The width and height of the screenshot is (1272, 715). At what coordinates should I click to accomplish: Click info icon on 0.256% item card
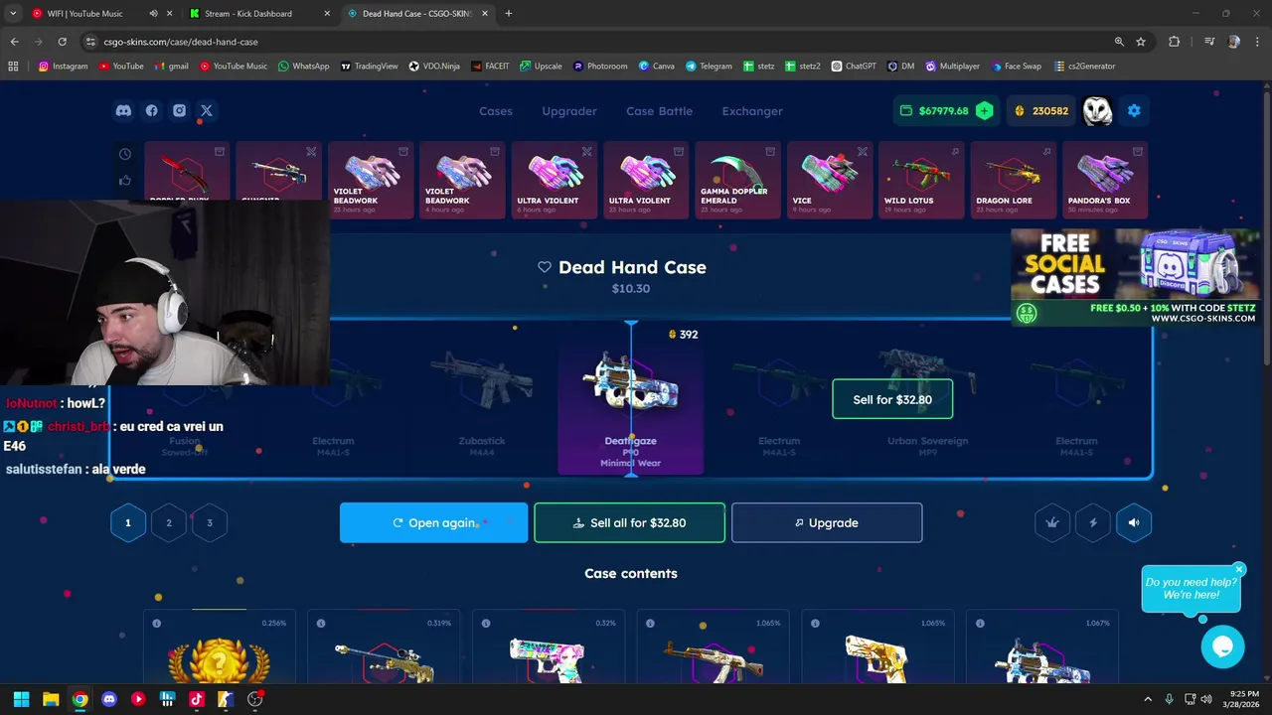(x=157, y=624)
